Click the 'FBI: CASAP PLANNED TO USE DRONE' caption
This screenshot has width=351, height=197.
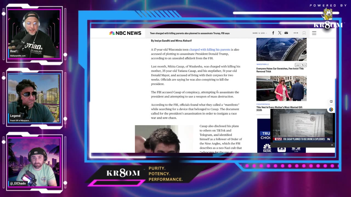304,139
